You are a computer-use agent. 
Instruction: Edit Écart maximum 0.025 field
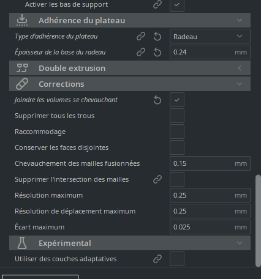pos(210,227)
